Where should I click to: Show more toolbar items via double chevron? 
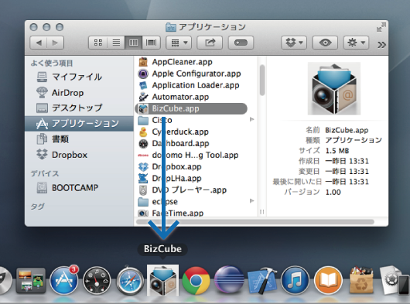pyautogui.click(x=381, y=45)
